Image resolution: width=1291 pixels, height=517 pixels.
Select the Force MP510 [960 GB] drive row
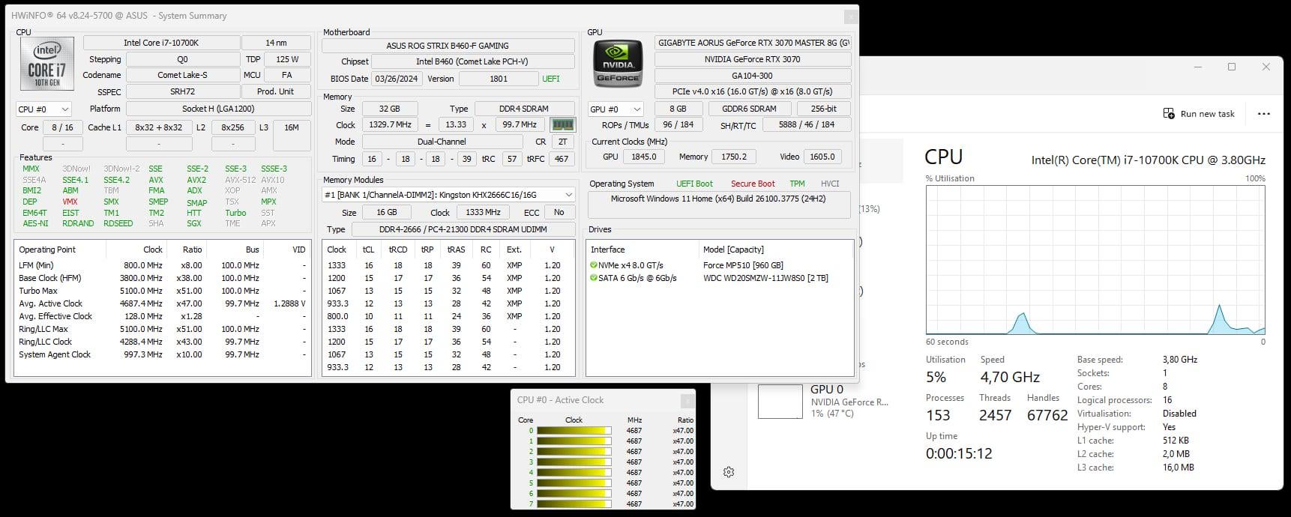point(719,265)
